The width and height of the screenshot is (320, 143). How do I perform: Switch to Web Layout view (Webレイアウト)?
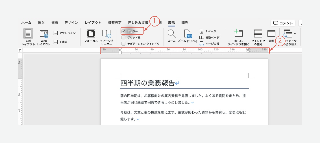44,38
